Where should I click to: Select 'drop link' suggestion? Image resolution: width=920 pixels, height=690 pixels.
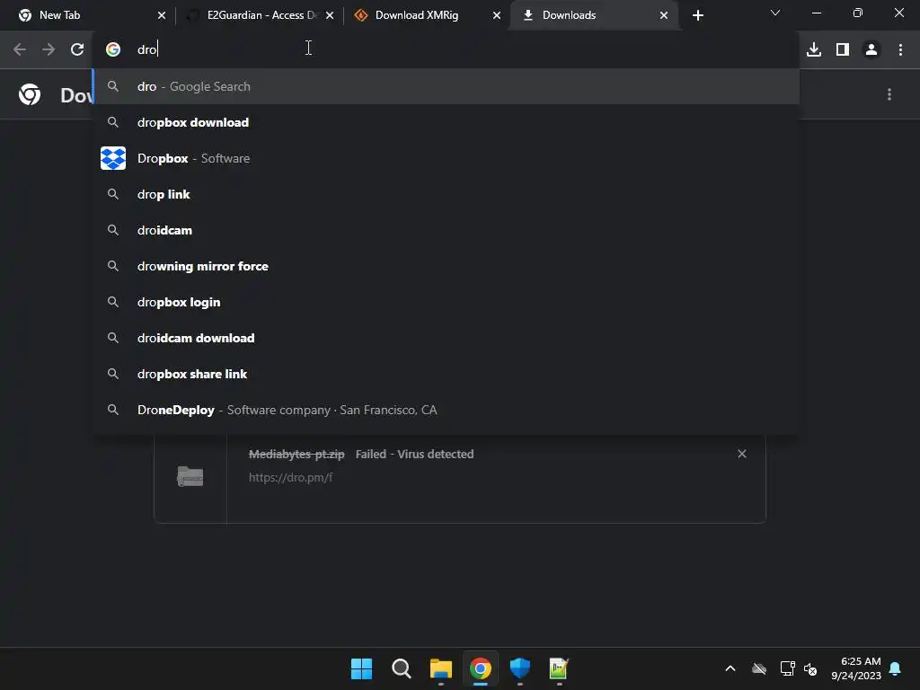[446, 194]
